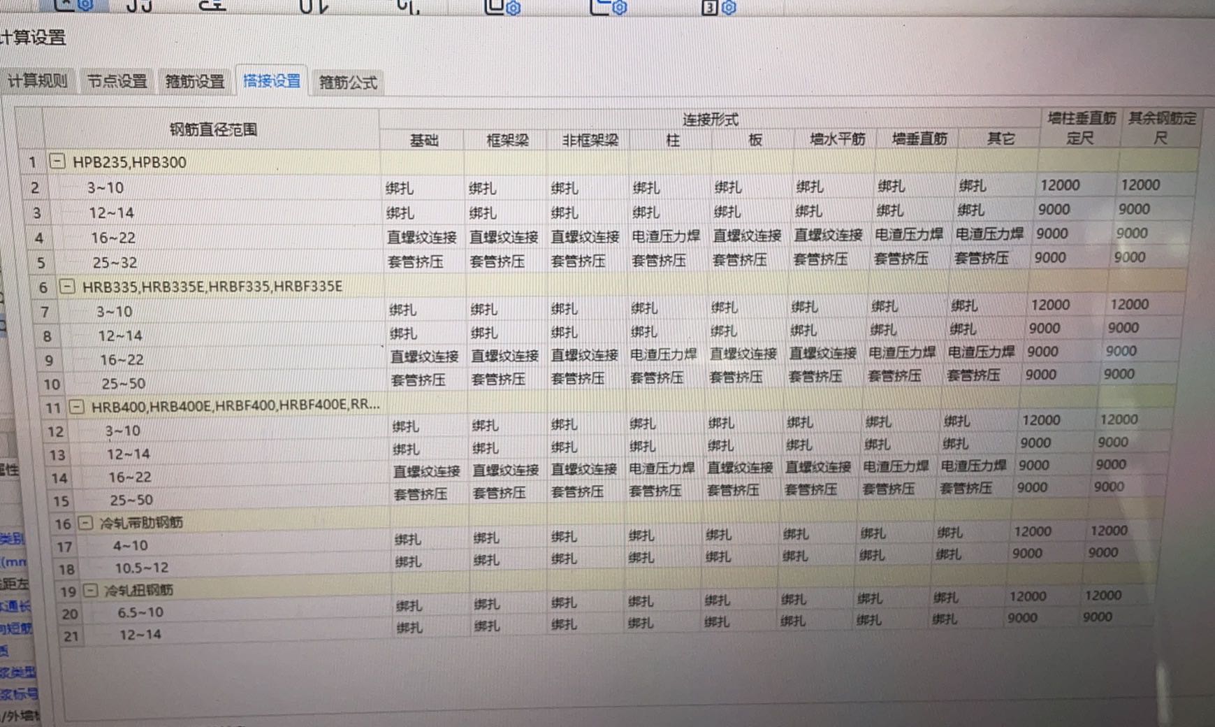1215x727 pixels.
Task: Select row 14 其它 cell 电渣压力焊
Action: click(x=973, y=466)
